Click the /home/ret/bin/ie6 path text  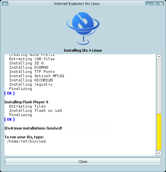(26, 141)
